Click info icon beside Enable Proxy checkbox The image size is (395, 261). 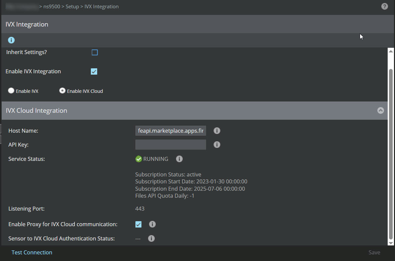pyautogui.click(x=152, y=224)
